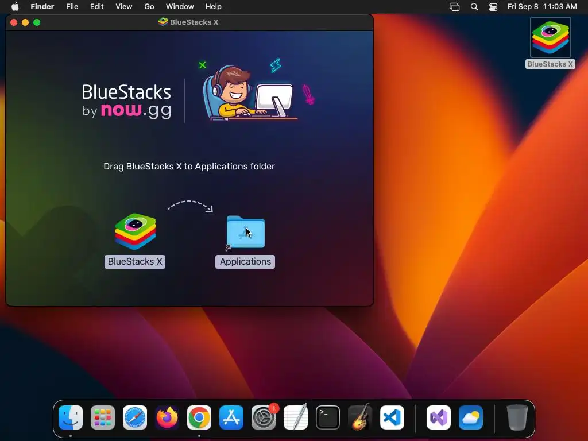The image size is (588, 441).
Task: Launch Visual Studio purple icon in dock
Action: tap(439, 417)
